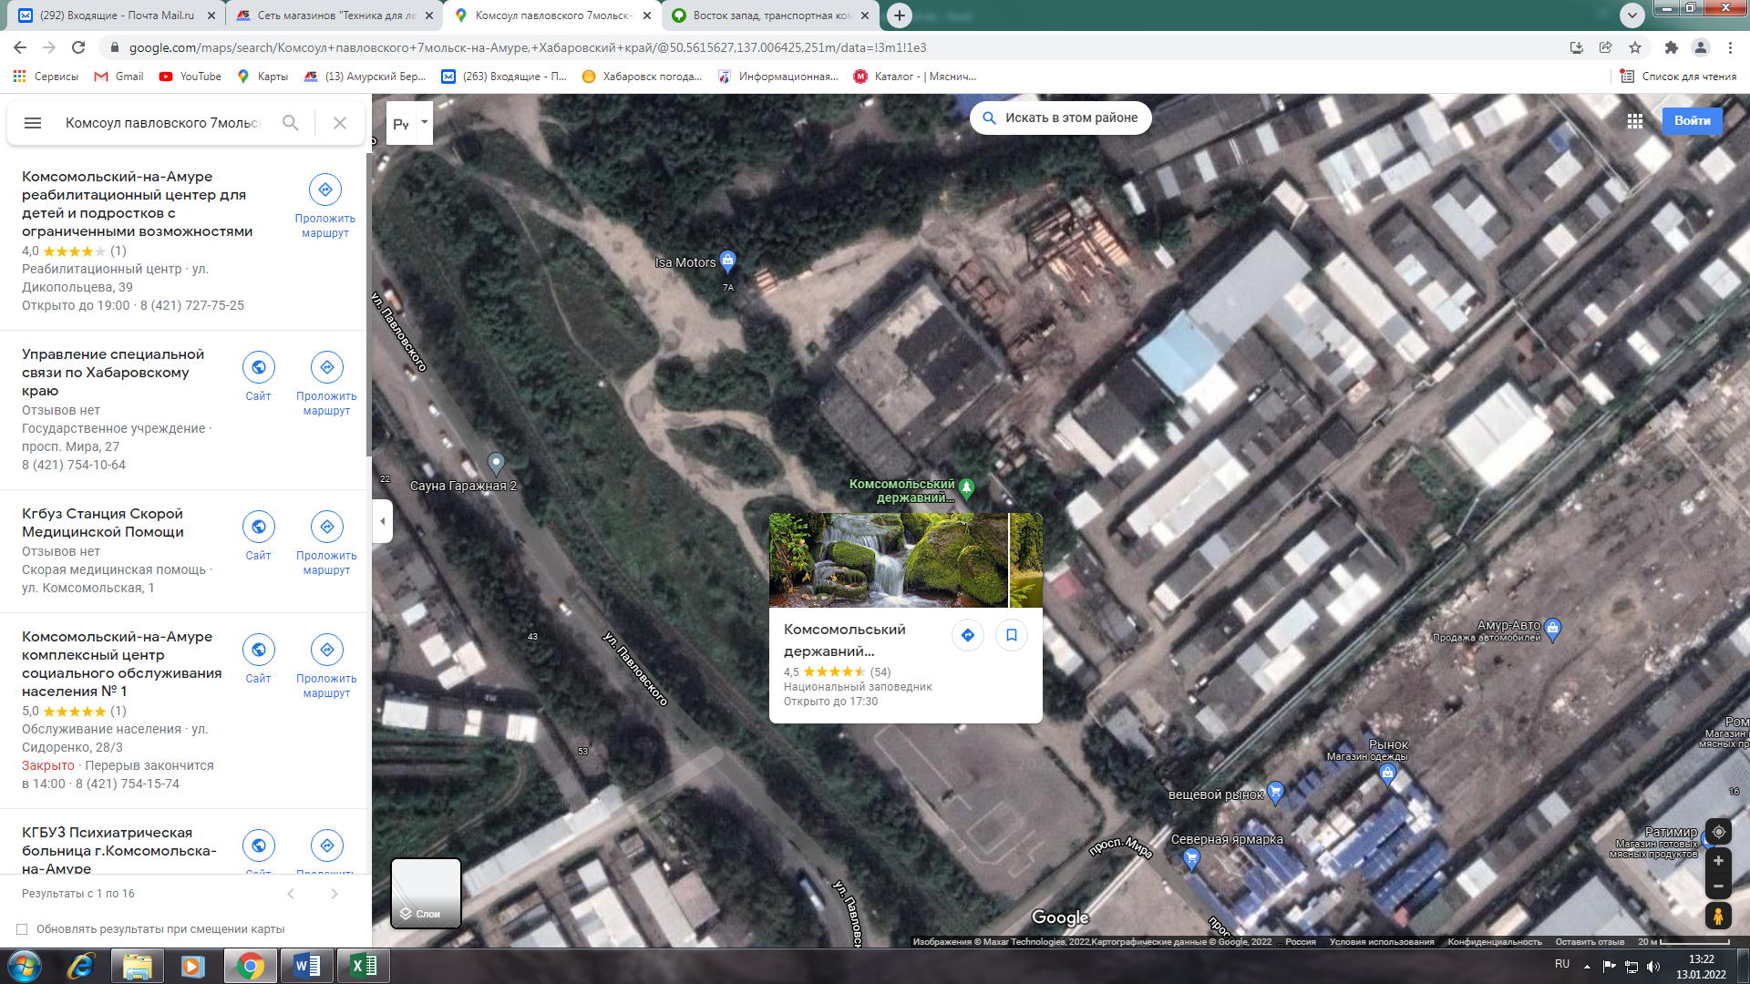Click the Сауна Гаражная 2 map marker
The height and width of the screenshot is (984, 1750).
(496, 464)
